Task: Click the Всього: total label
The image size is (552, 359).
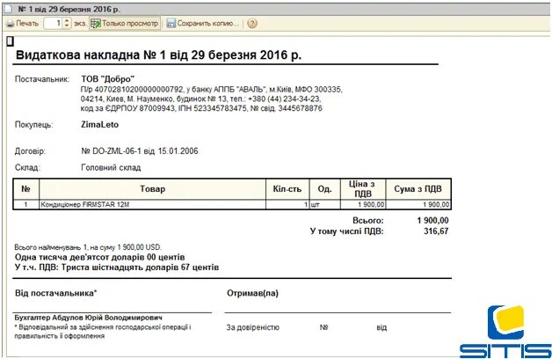Action: click(368, 221)
